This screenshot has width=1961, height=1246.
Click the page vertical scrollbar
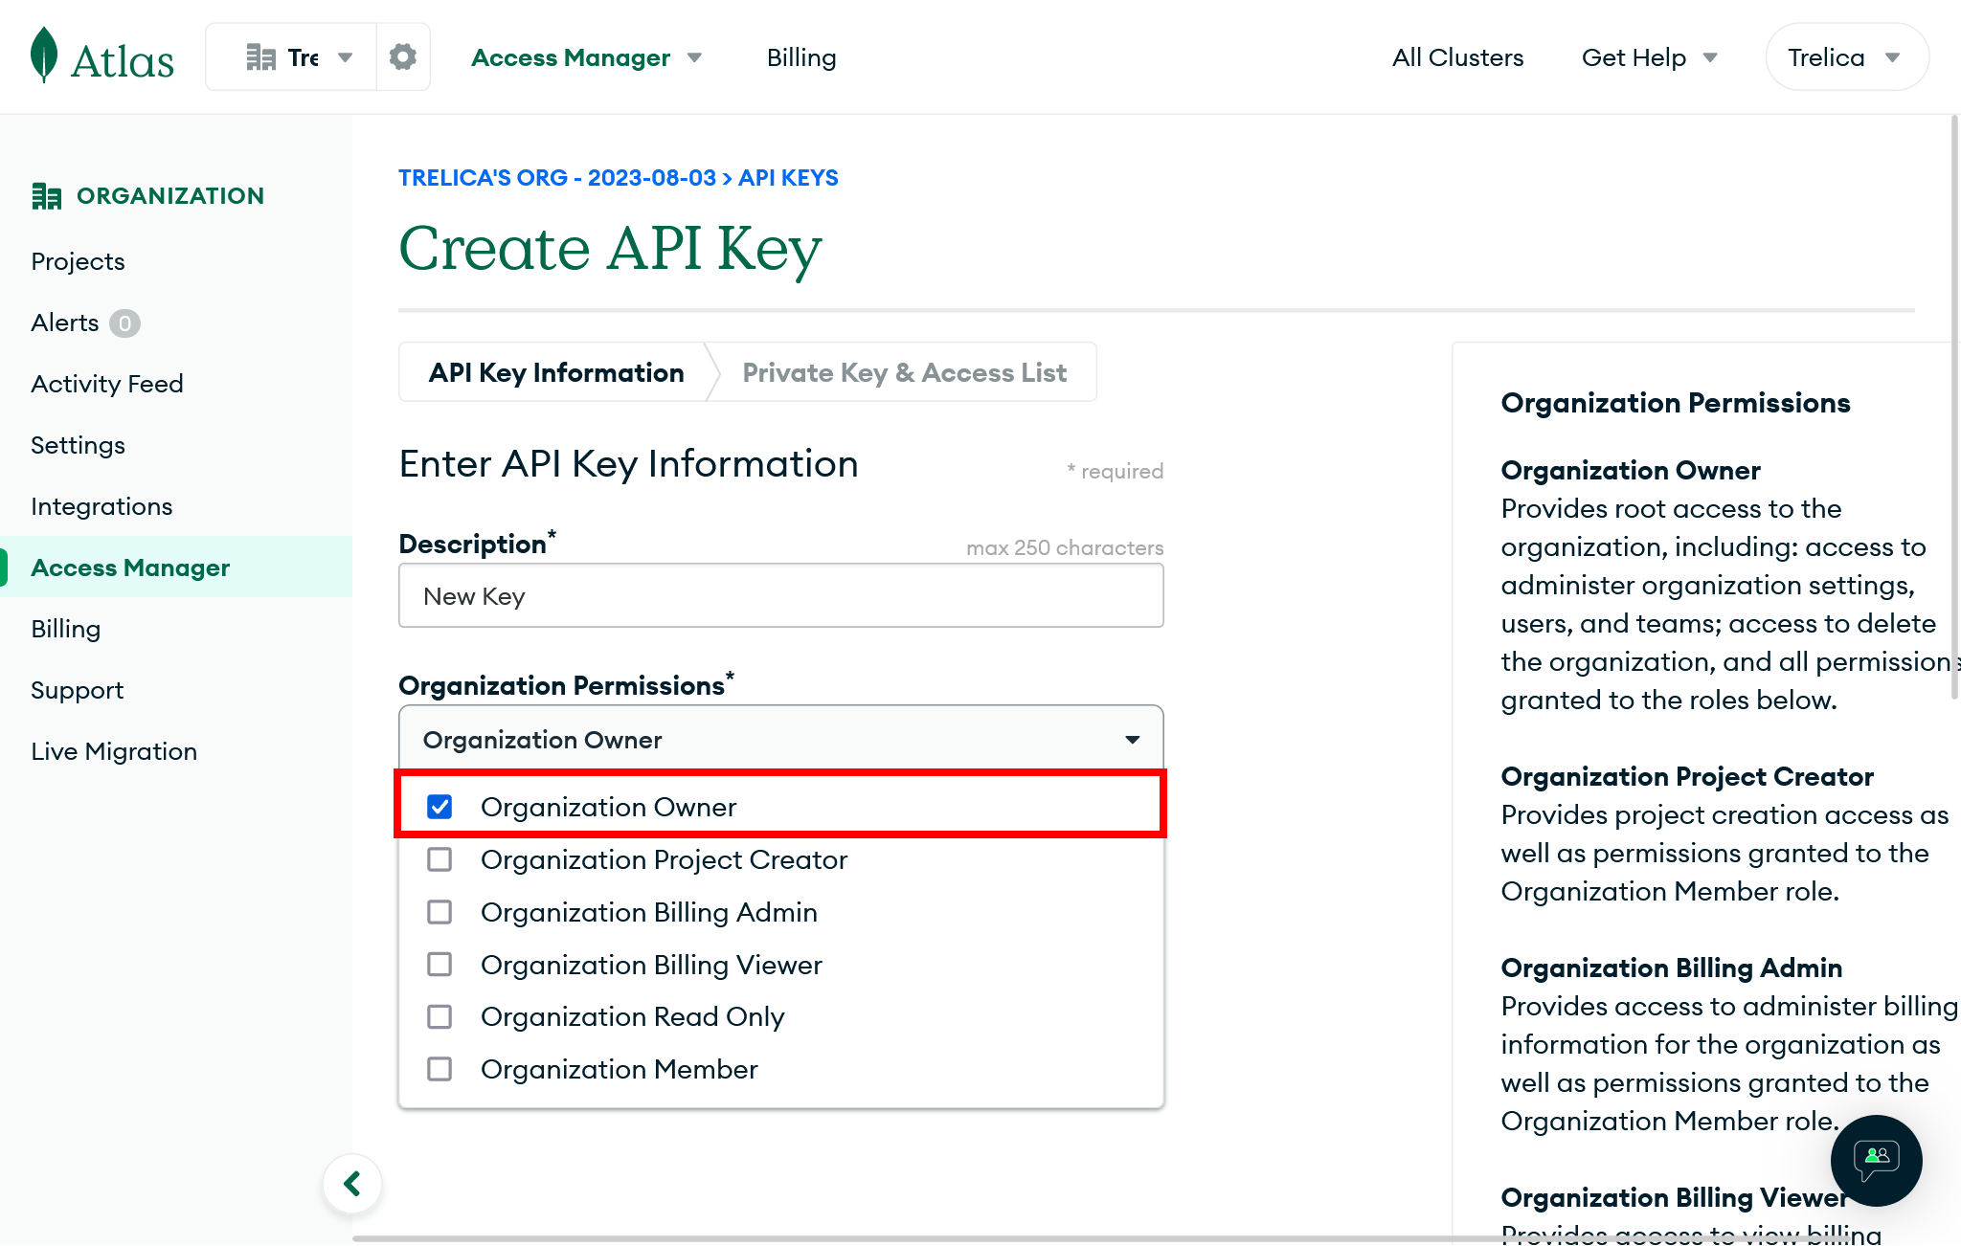pos(1954,407)
